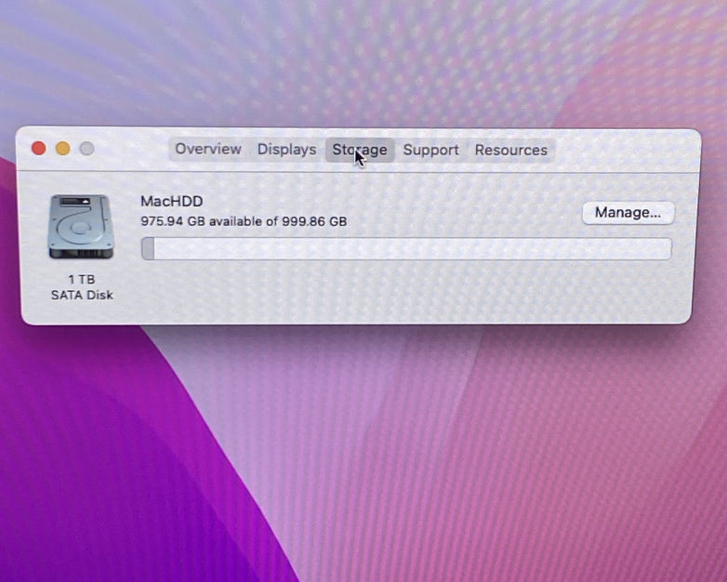Click the Manage... button
727x582 pixels.
tap(628, 213)
